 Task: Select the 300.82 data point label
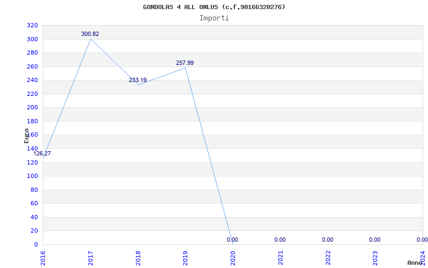coord(90,34)
